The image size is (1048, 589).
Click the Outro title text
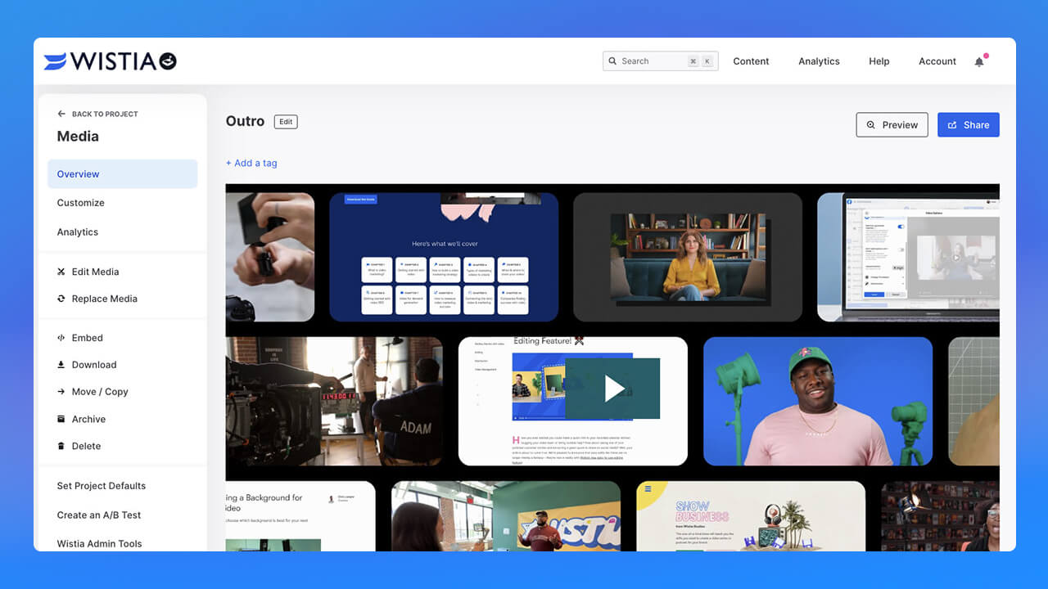tap(245, 121)
